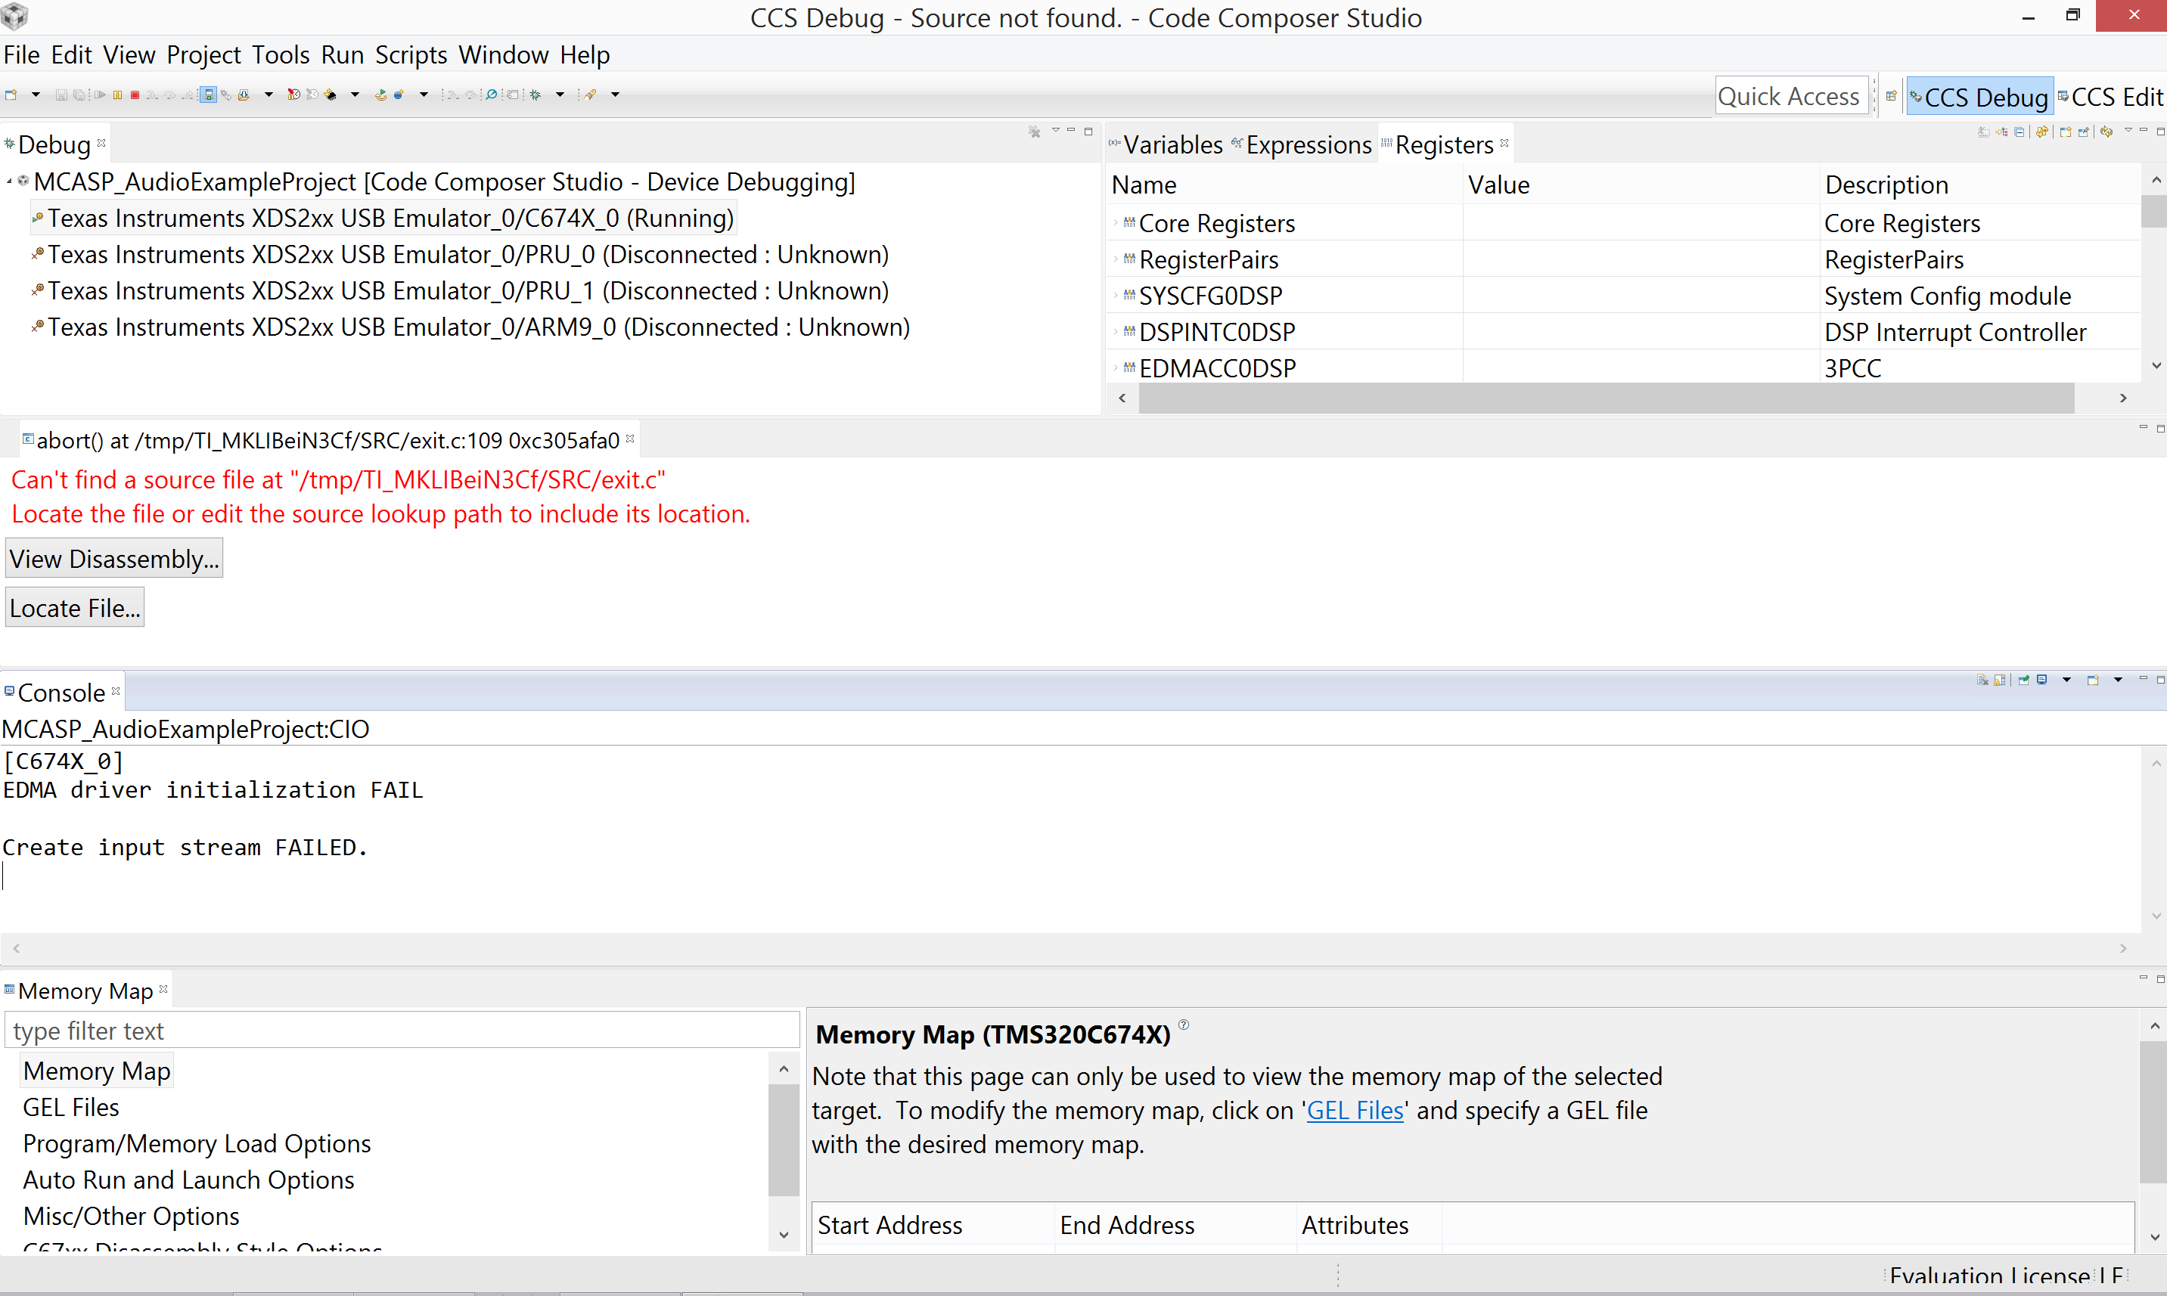This screenshot has height=1296, width=2167.
Task: Click the chip CPU reset icon
Action: [331, 95]
